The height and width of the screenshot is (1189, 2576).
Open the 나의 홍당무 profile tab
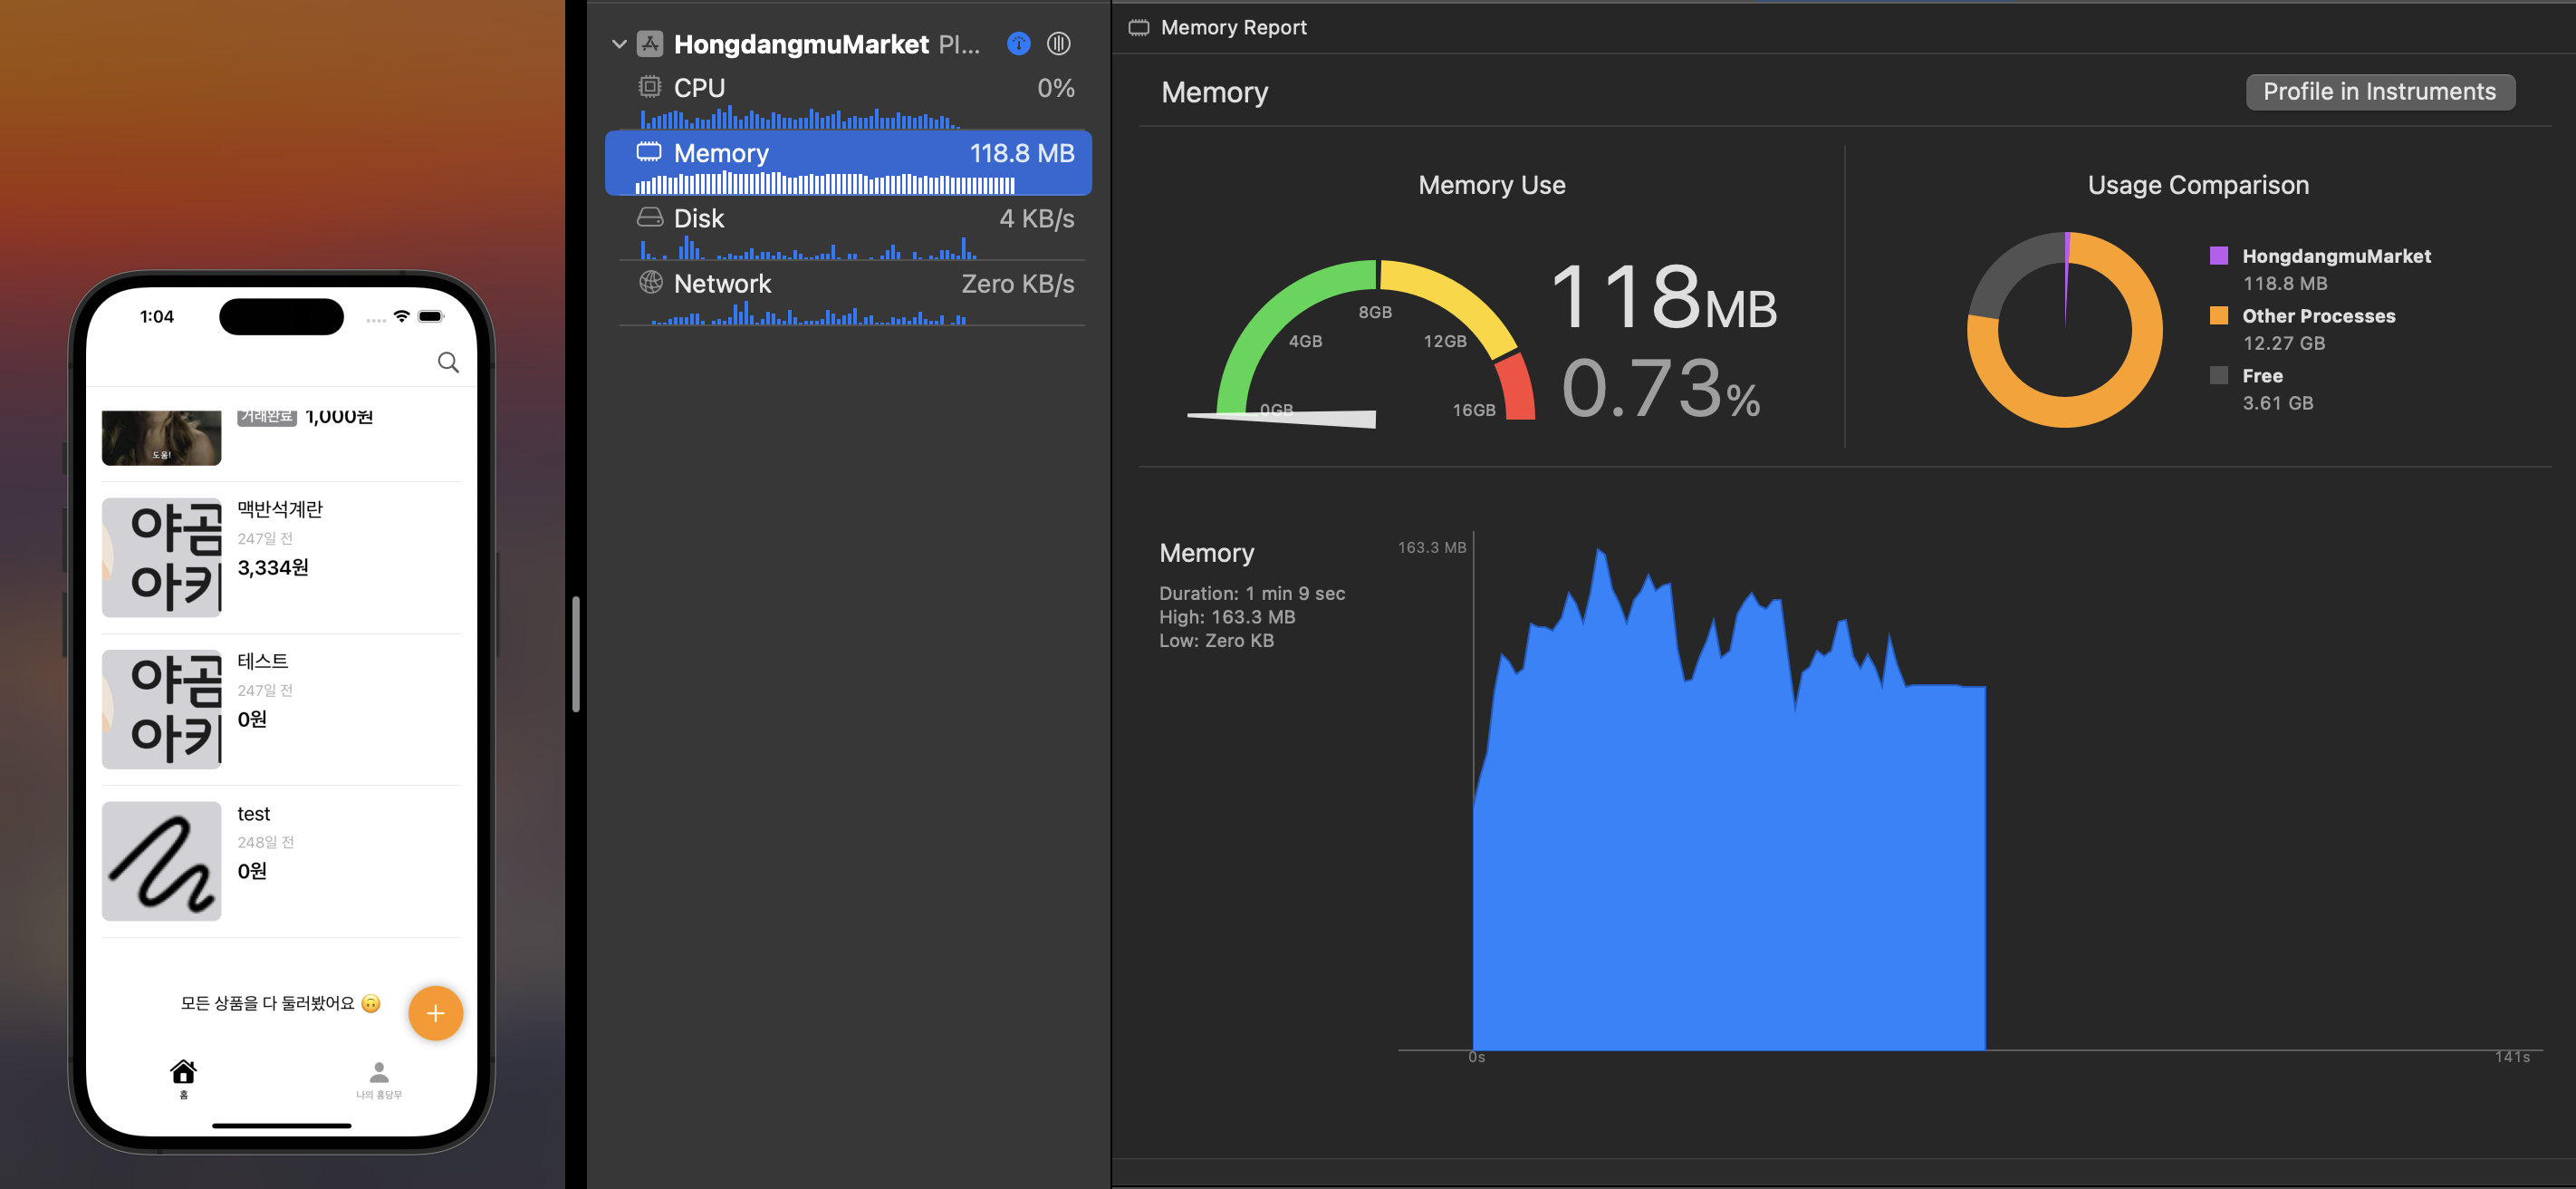point(379,1079)
